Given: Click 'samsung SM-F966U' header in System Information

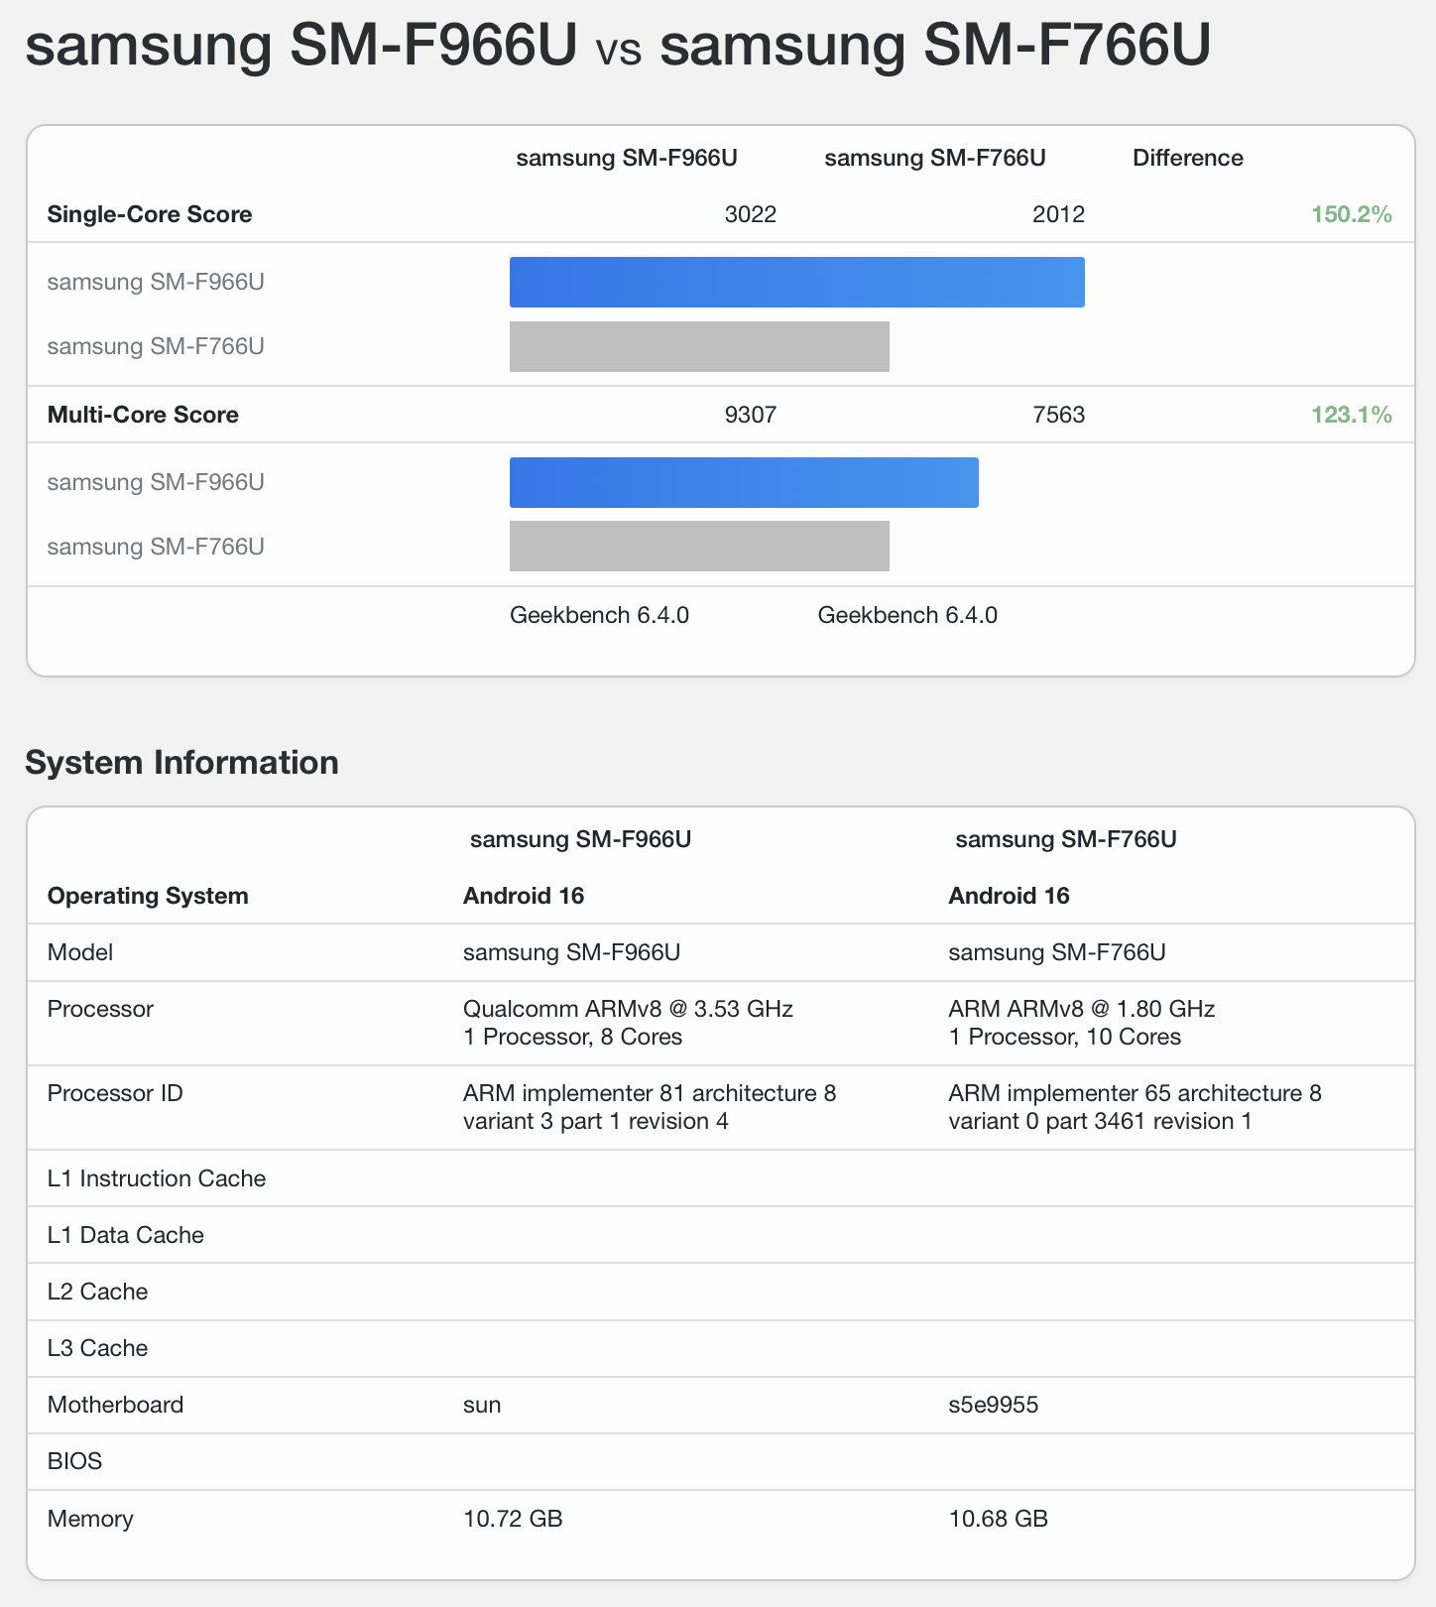Looking at the screenshot, I should point(580,839).
